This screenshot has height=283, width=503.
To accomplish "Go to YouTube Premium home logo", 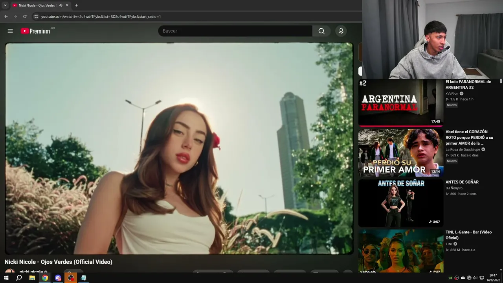I will [x=36, y=31].
